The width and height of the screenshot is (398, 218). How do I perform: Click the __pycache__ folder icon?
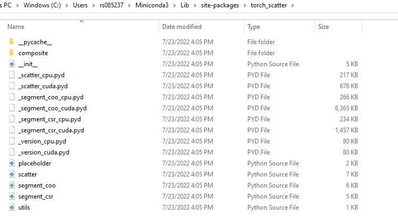pos(12,42)
